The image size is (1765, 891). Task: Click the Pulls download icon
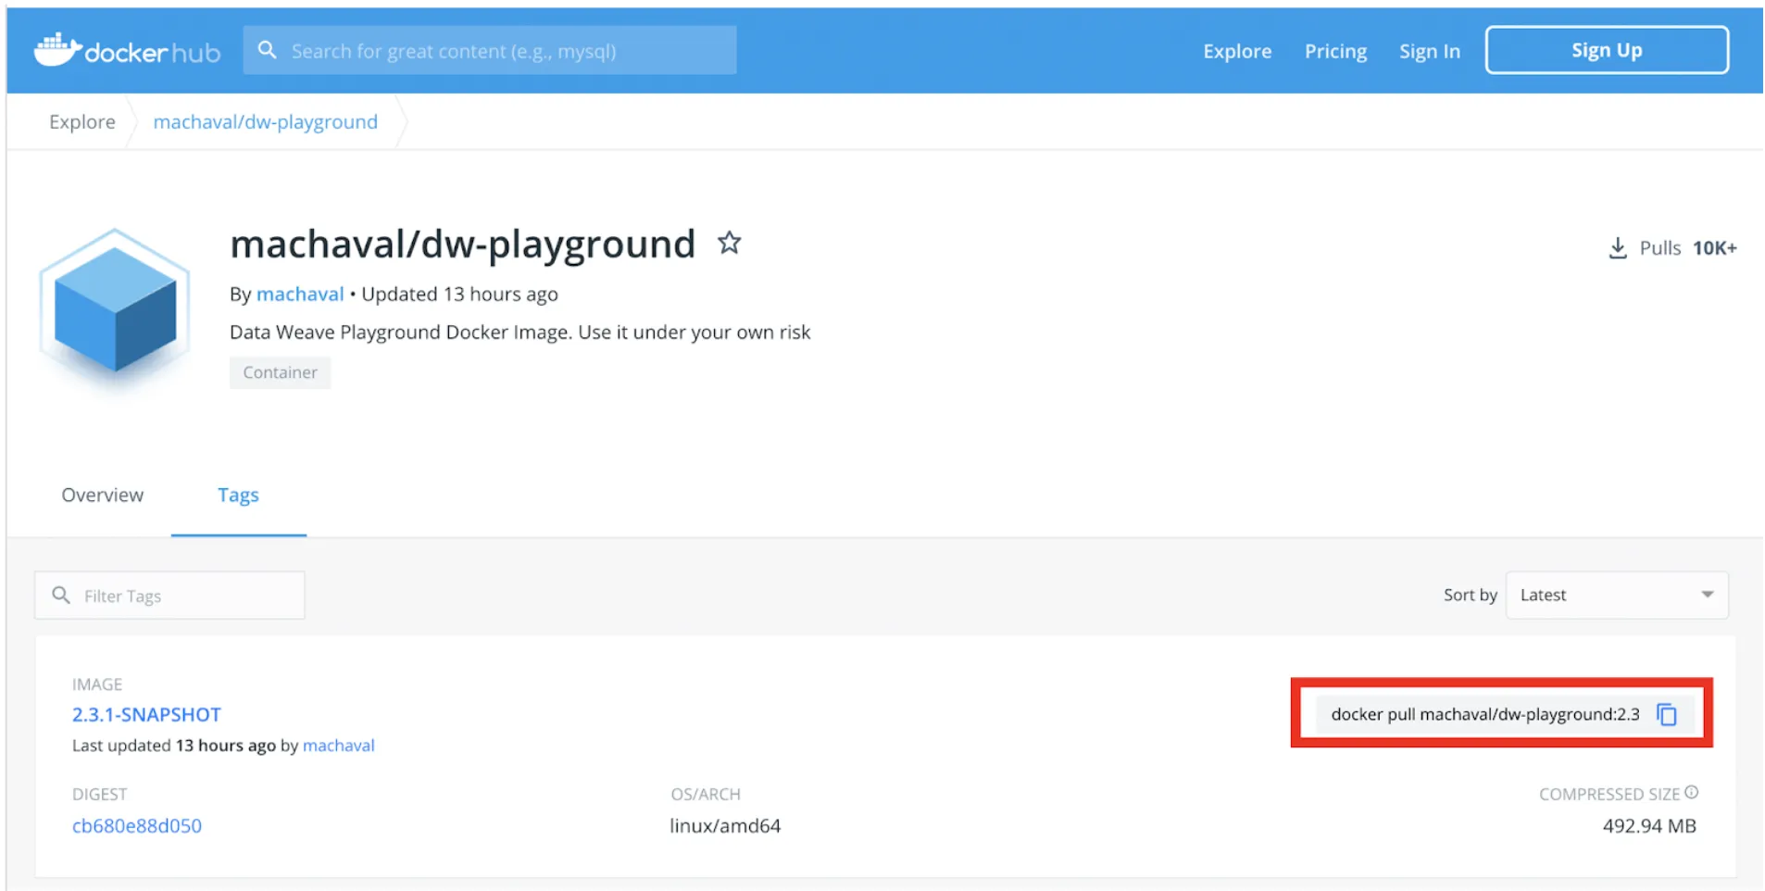[1618, 248]
